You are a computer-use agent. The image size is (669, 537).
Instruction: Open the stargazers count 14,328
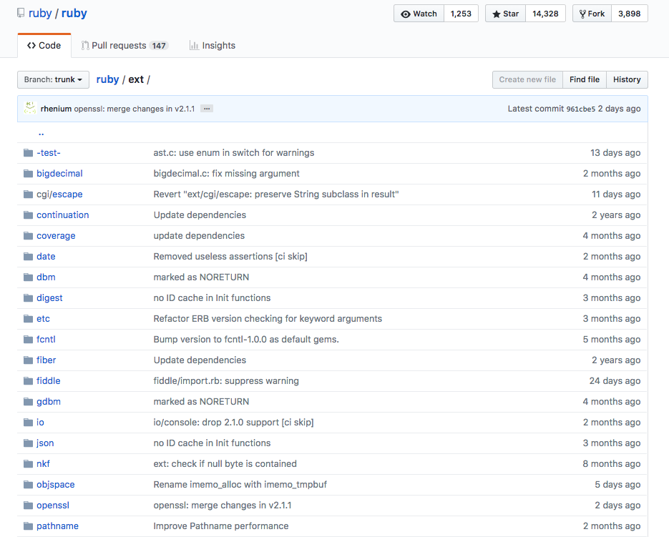coord(545,14)
